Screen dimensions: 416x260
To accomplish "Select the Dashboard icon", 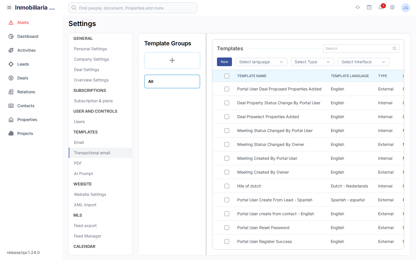I will tap(27, 36).
